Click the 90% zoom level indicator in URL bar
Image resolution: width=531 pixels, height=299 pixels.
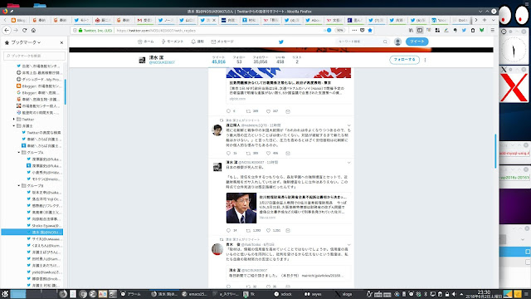[339, 30]
